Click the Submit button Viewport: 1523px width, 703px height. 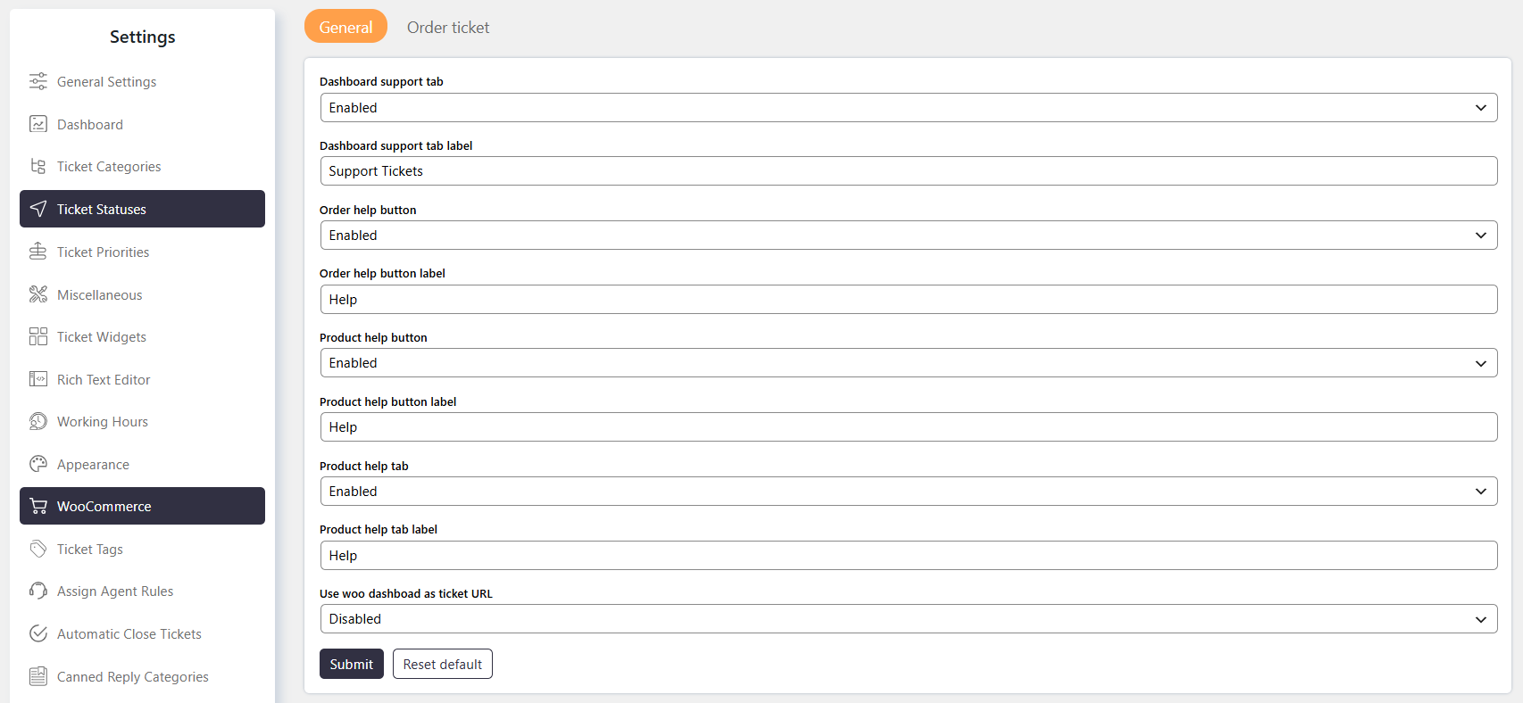pos(352,664)
